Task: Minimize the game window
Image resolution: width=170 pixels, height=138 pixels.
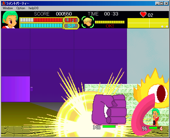Action: (157, 3)
